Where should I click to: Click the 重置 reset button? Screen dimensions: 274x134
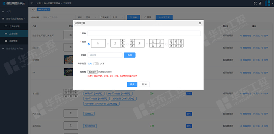pyautogui.click(x=148, y=17)
